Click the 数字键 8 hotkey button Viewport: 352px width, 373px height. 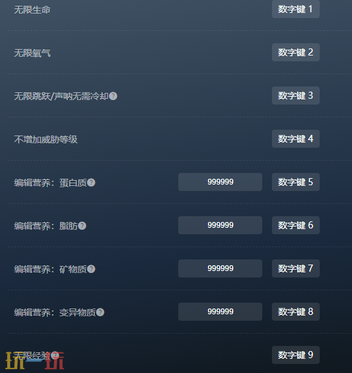[x=296, y=312]
